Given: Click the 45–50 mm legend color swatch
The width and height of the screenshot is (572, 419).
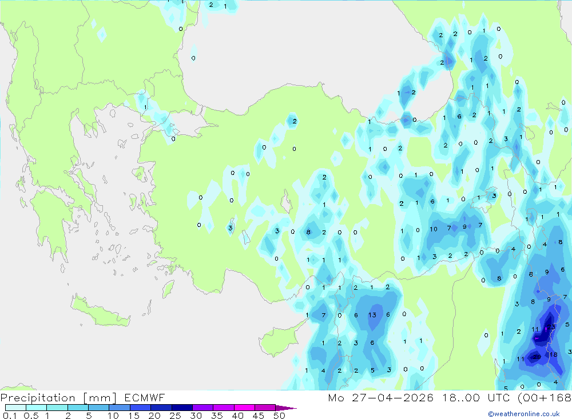Looking at the screenshot, I should click(265, 408).
